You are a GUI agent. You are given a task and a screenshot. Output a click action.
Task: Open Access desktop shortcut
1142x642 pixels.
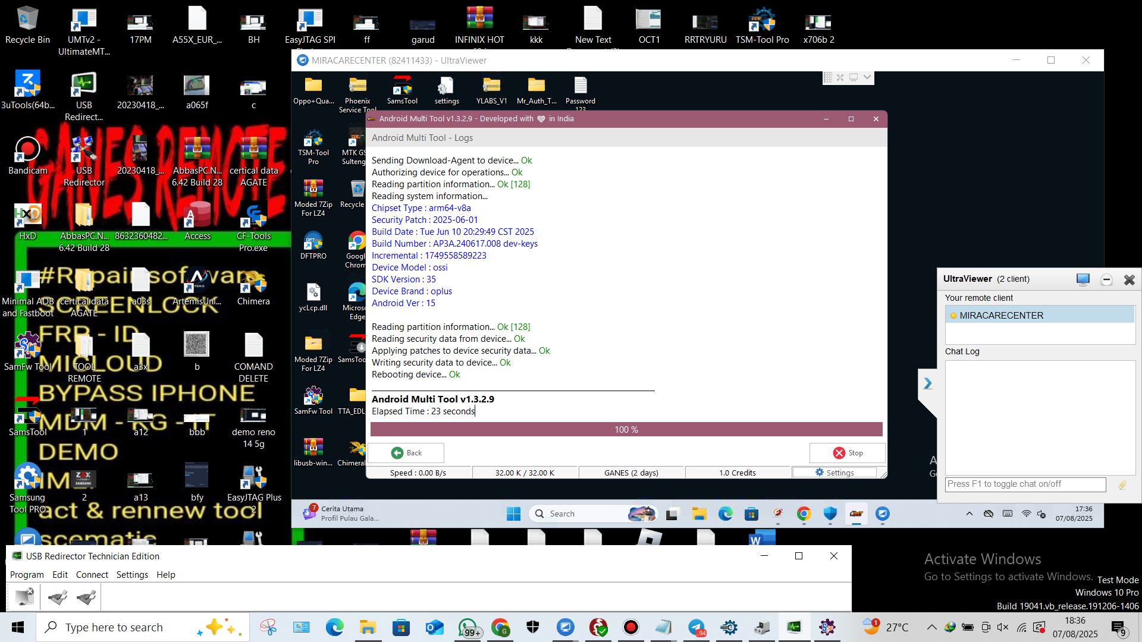coord(197,221)
